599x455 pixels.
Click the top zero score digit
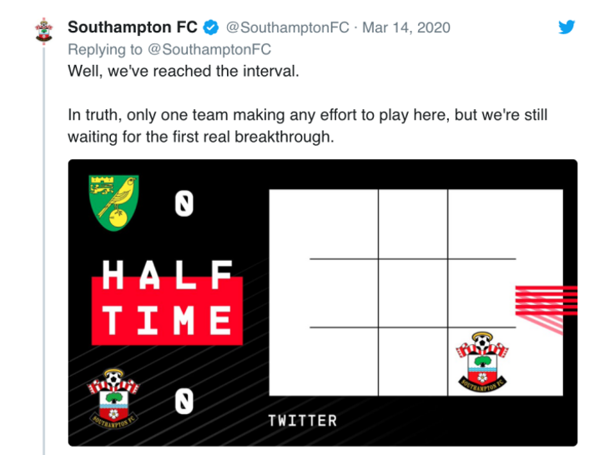184,204
